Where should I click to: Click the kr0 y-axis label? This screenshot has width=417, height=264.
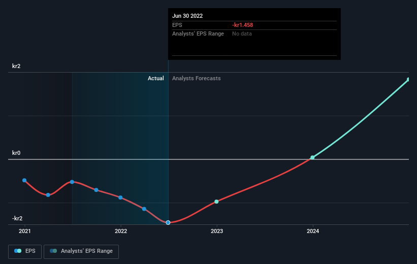pyautogui.click(x=16, y=153)
